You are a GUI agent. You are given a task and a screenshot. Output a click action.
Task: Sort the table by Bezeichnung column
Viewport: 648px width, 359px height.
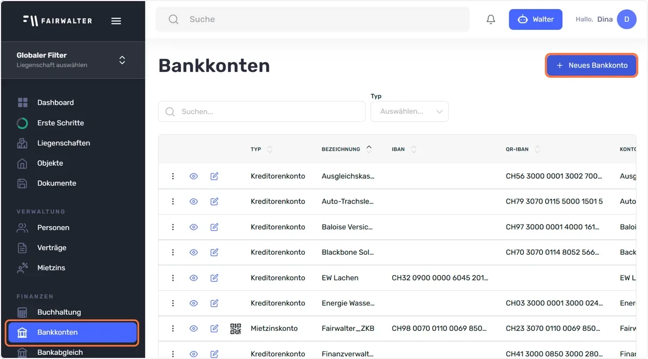(369, 150)
